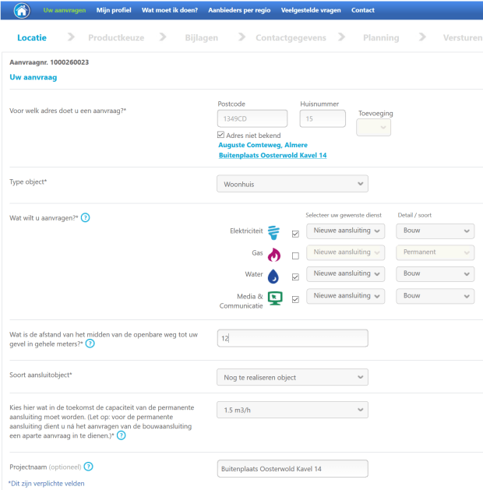Image resolution: width=483 pixels, height=490 pixels.
Task: Open help icon next to Projectnaam
Action: 88,467
